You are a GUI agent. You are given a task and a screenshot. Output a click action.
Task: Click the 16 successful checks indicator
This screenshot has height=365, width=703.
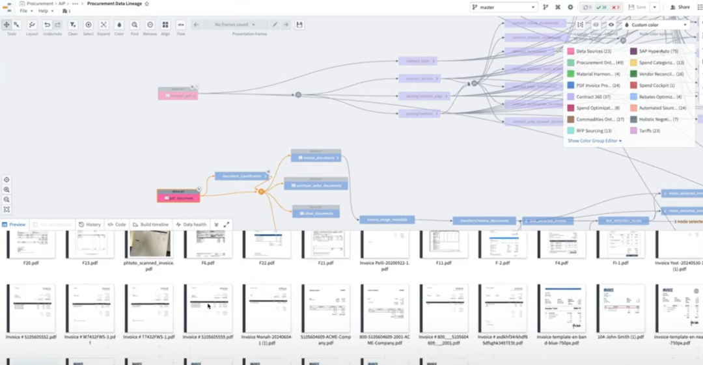pos(601,7)
